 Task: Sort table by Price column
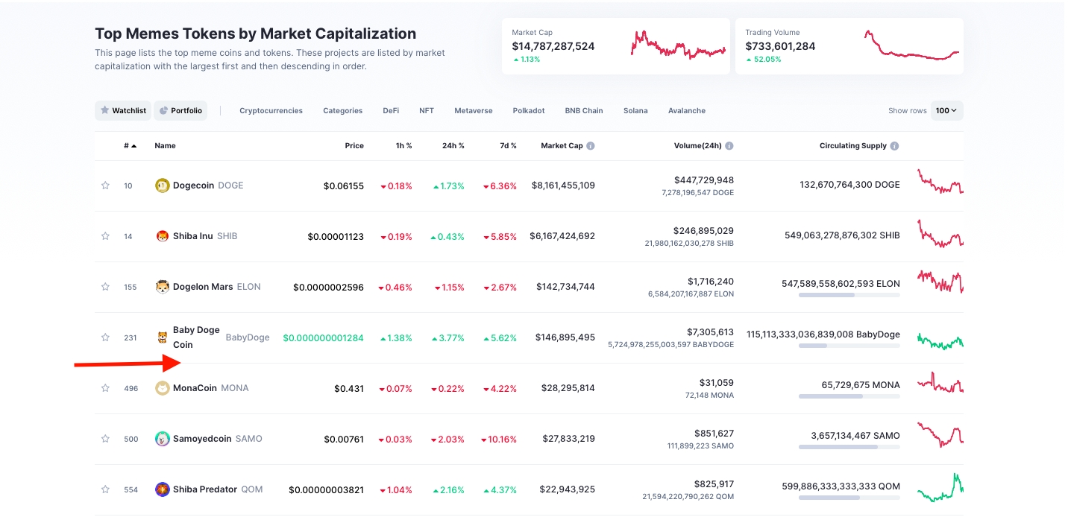(354, 146)
